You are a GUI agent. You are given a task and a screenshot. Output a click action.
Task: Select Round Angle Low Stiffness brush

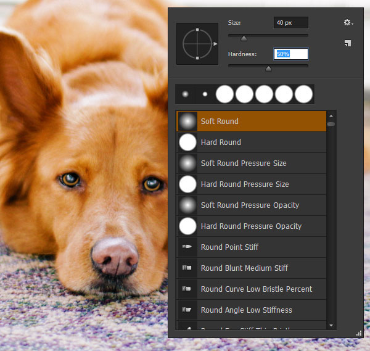tap(252, 310)
